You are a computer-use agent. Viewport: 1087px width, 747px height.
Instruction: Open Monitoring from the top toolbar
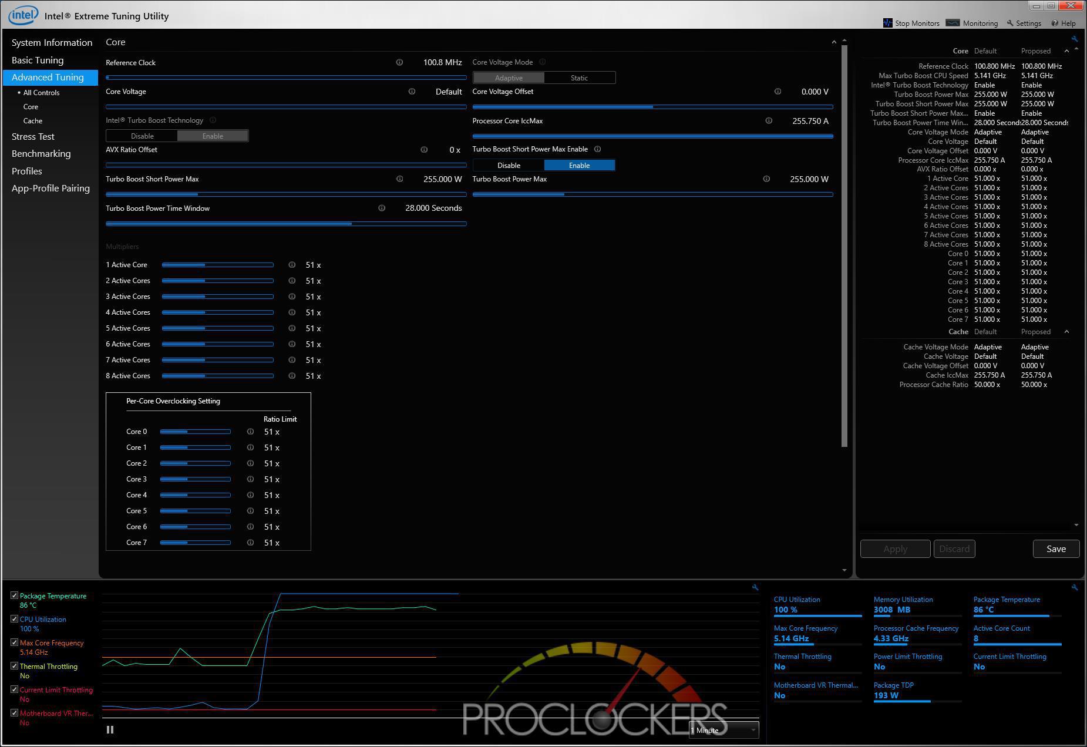tap(972, 23)
